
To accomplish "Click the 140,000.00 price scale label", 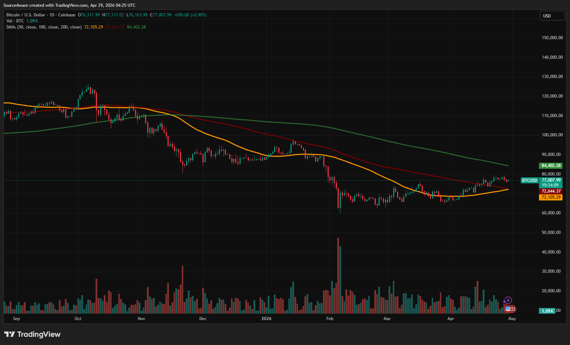I will (x=552, y=57).
